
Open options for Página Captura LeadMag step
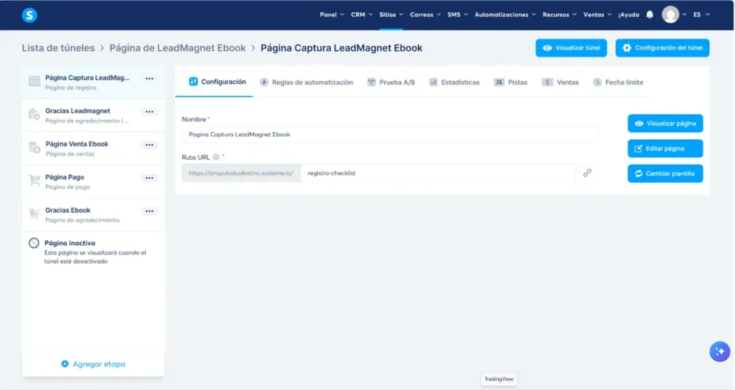(x=149, y=79)
